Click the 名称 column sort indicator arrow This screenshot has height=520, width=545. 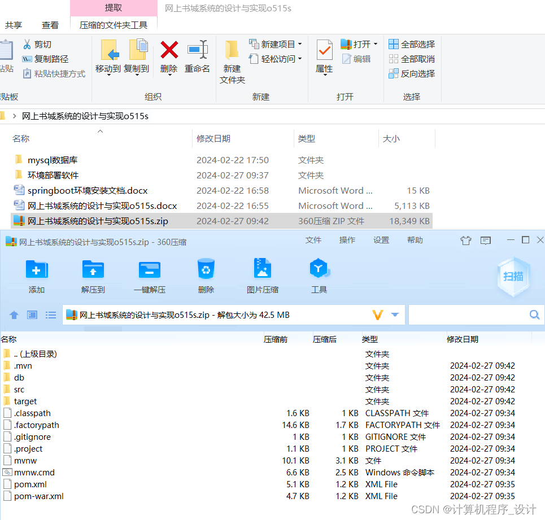(x=100, y=131)
